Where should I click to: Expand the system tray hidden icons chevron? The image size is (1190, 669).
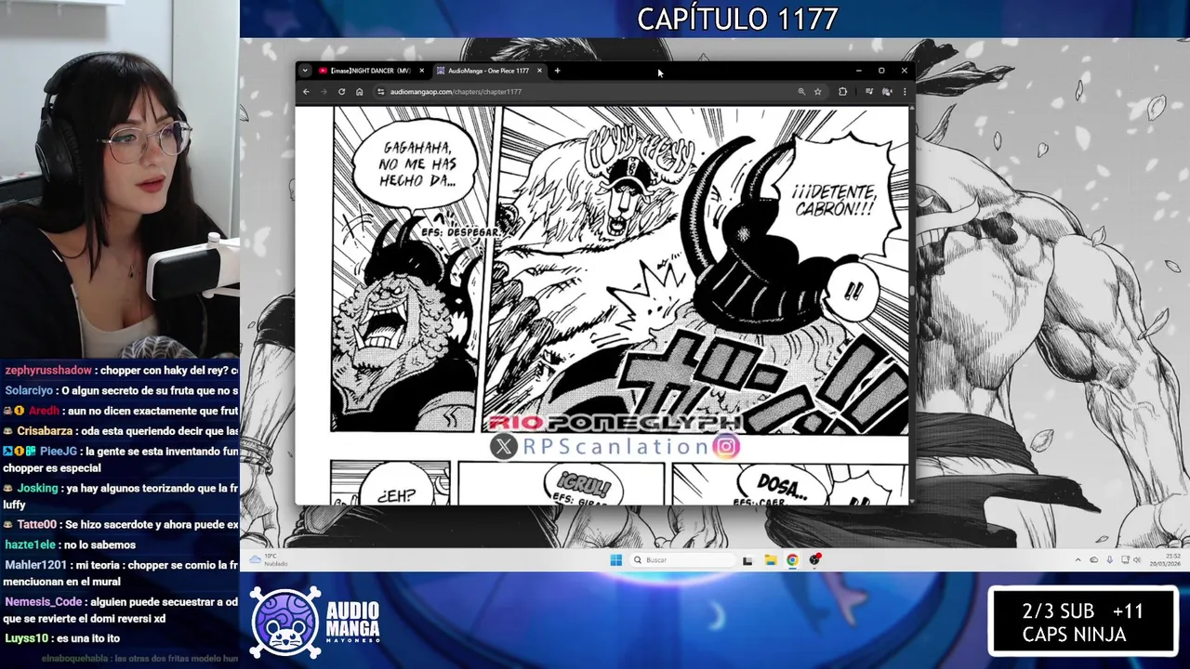1078,560
